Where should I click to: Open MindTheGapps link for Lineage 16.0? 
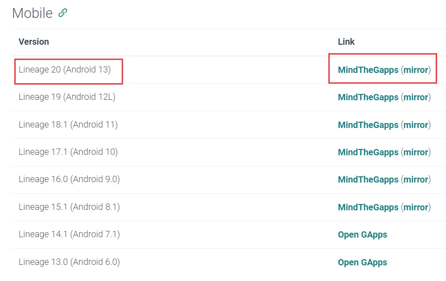point(368,179)
